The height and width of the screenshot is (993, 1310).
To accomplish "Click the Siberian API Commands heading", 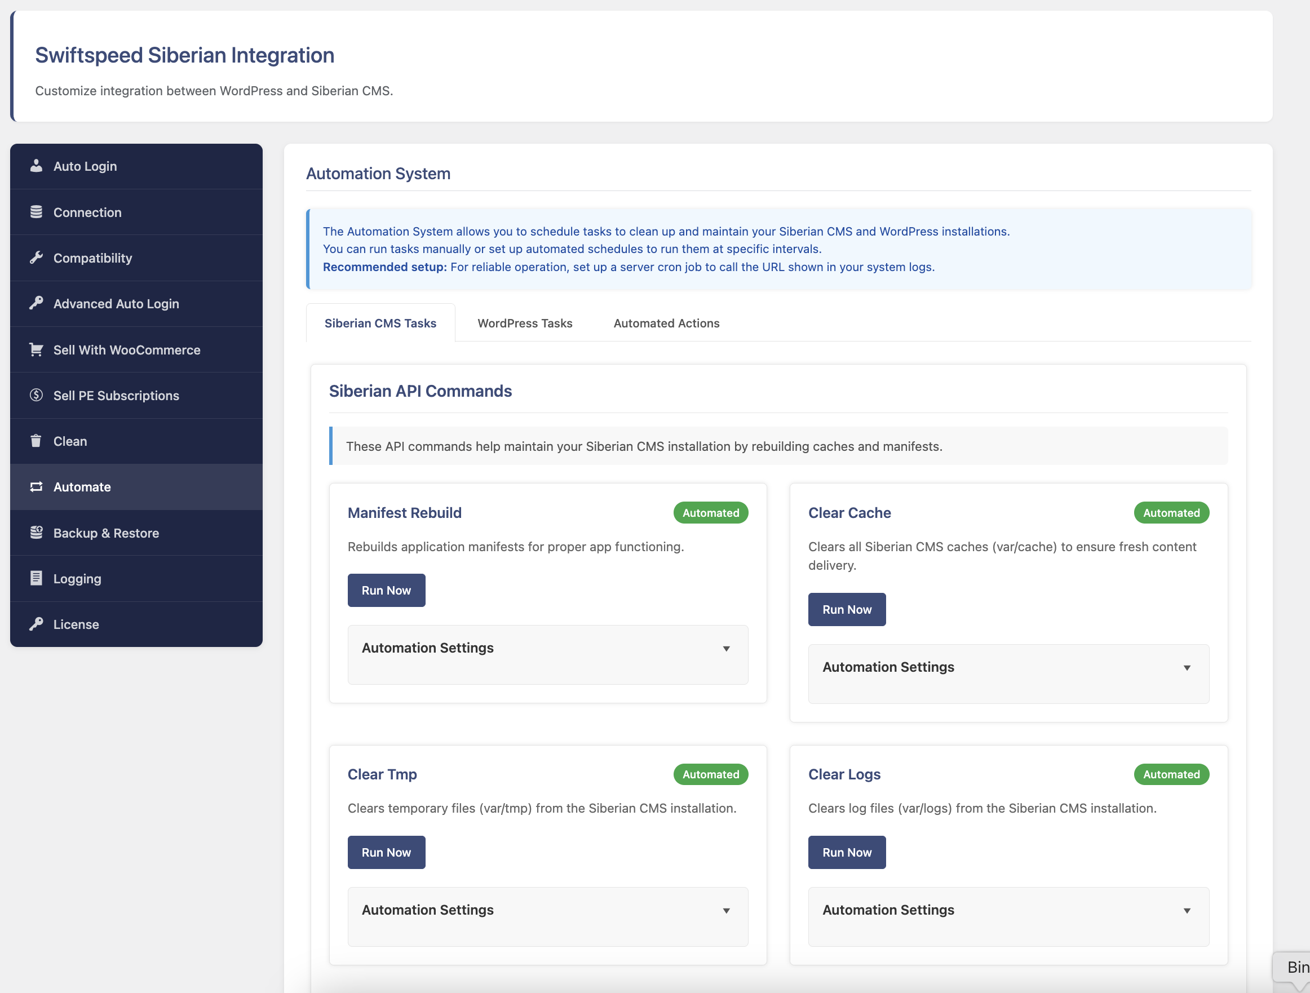I will point(421,391).
